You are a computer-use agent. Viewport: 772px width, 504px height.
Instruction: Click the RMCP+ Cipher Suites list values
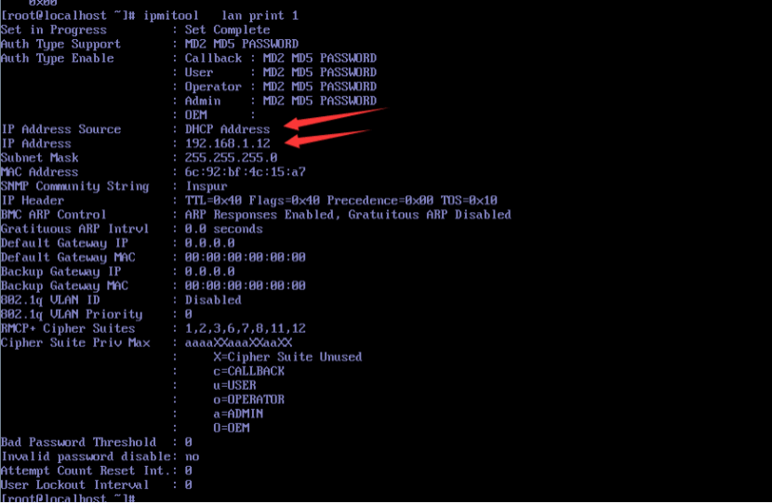pos(246,328)
